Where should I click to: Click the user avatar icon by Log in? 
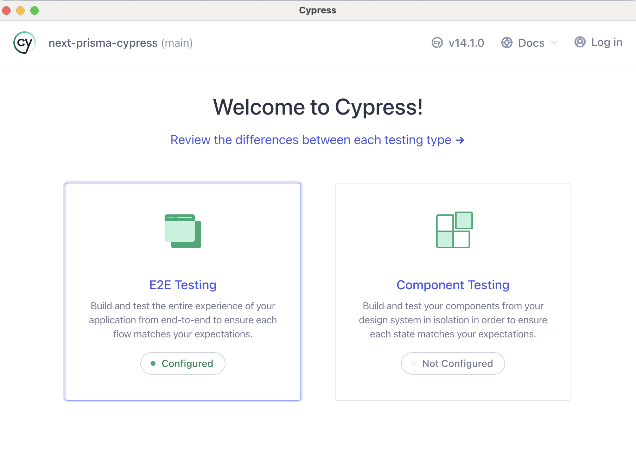tap(580, 42)
